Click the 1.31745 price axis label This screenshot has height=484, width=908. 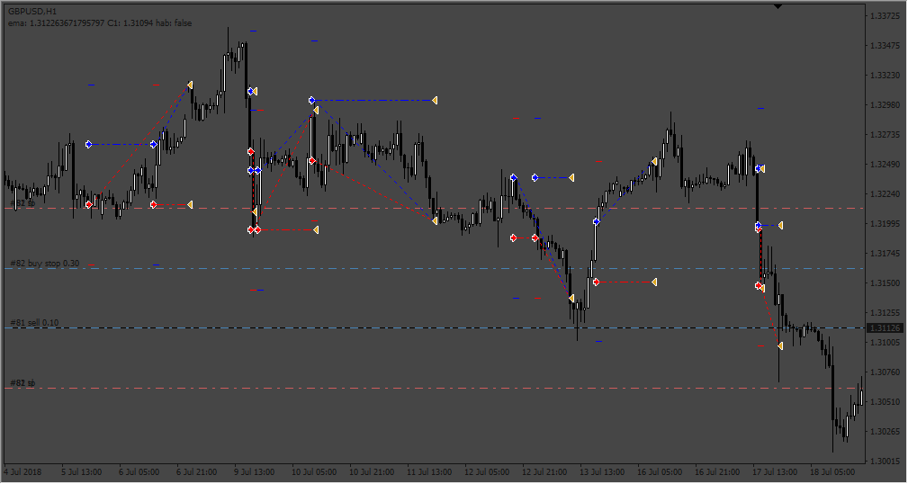coord(886,253)
